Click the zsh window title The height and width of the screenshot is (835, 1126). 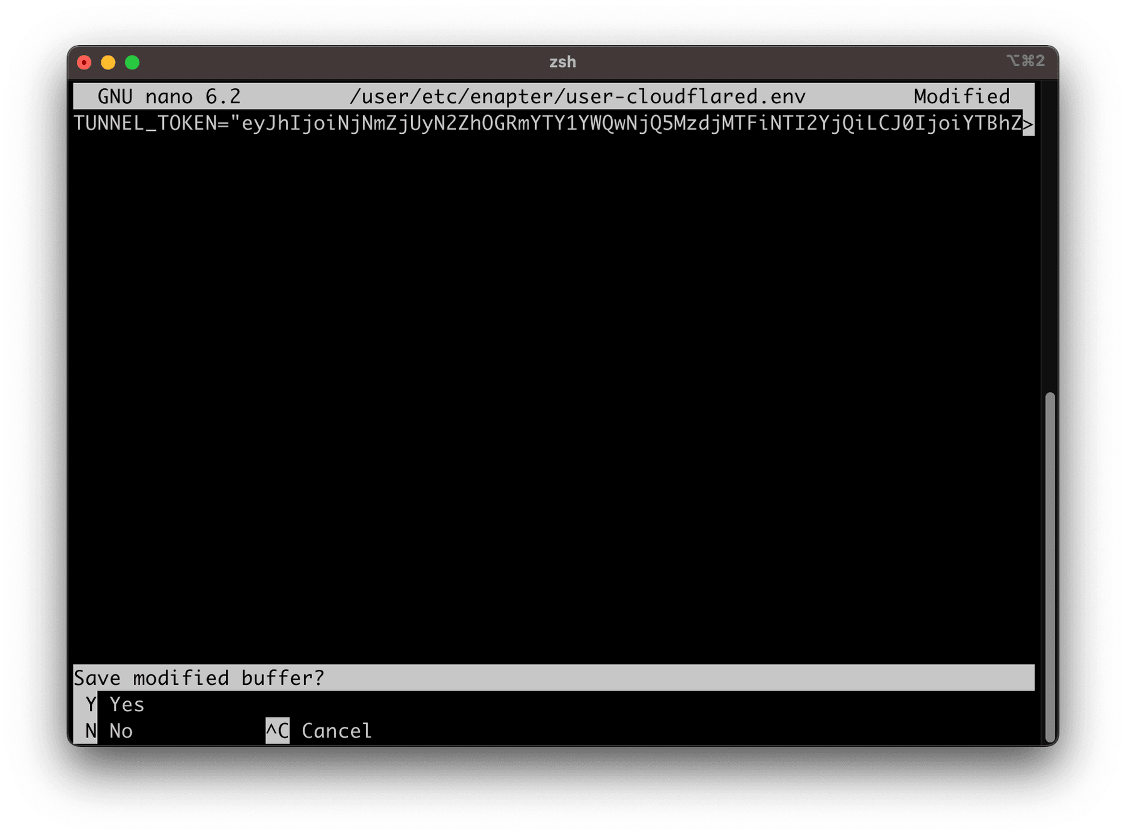[x=562, y=62]
